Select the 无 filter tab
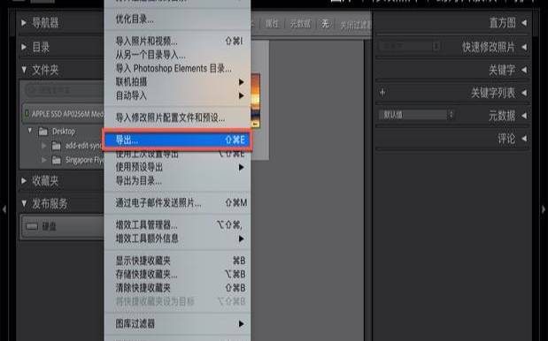The height and width of the screenshot is (341, 548). (326, 24)
